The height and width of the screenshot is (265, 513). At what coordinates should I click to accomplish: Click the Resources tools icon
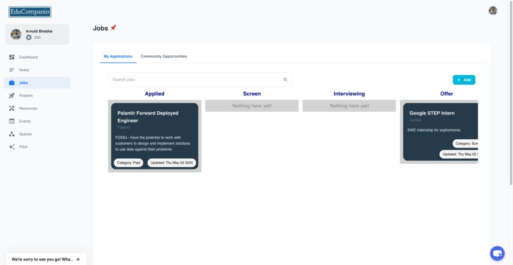pos(12,108)
